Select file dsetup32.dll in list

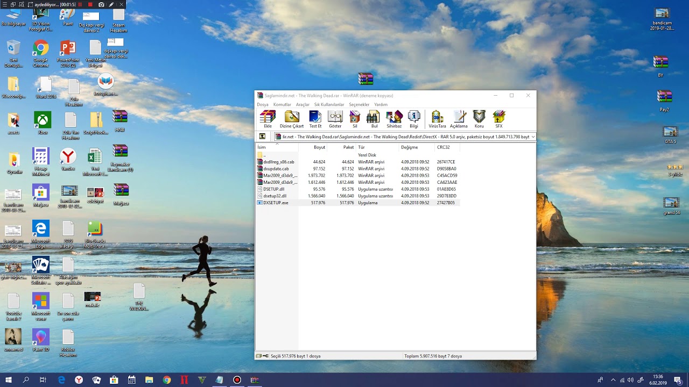click(x=358, y=196)
